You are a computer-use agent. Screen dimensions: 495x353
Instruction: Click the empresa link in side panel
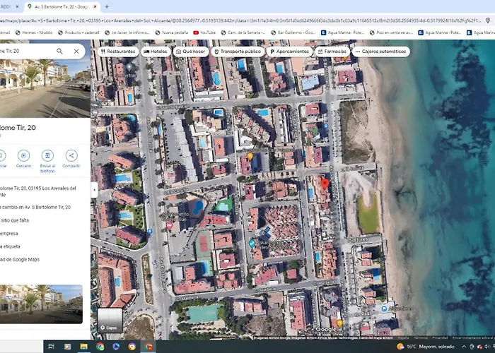coord(8,234)
